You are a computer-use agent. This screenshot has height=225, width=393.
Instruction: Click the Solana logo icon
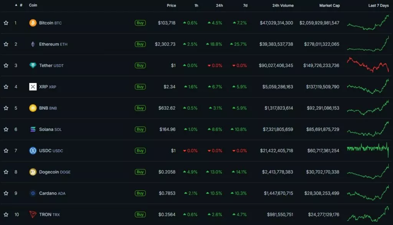(x=33, y=129)
